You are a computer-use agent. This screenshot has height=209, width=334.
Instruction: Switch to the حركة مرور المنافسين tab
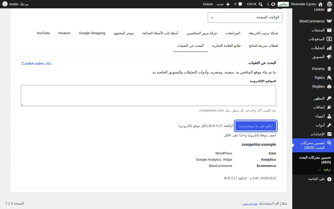point(202,33)
